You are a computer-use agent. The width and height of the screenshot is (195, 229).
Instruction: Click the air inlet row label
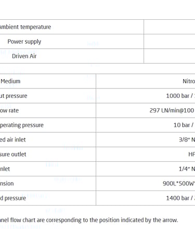click(12, 139)
